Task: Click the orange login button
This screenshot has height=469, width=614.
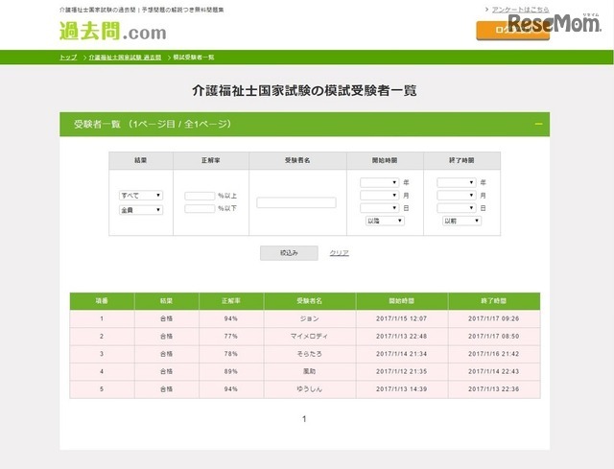Action: [x=512, y=31]
